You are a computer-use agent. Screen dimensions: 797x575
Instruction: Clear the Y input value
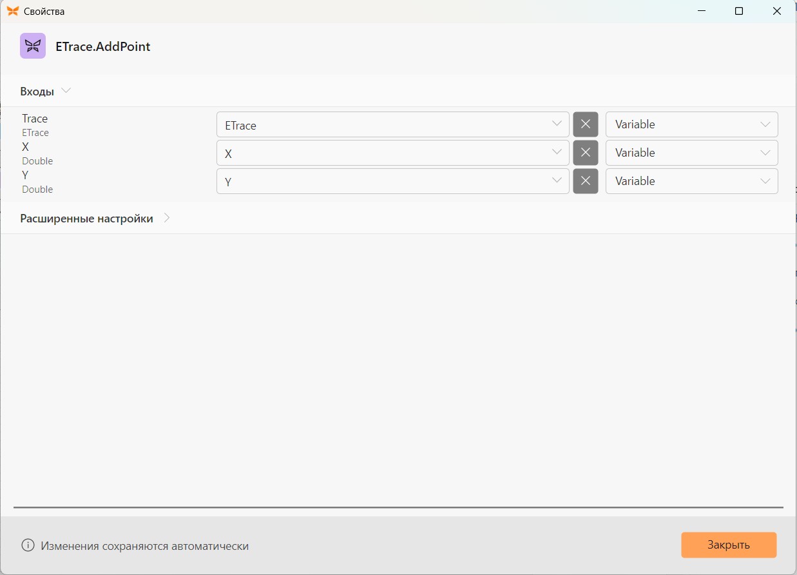point(586,181)
